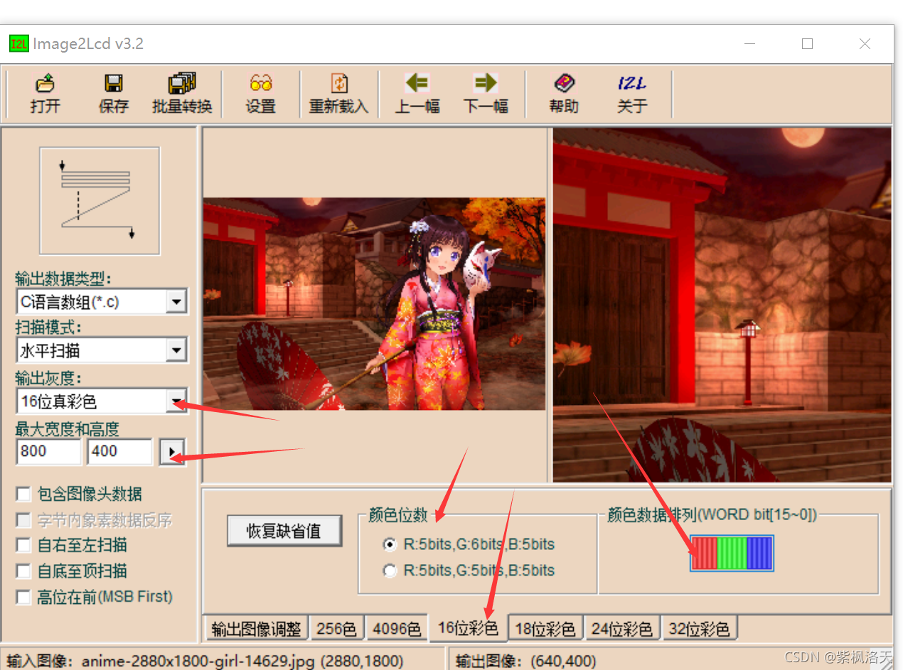Enable 自右至左扫描 checkbox
The image size is (903, 670).
(x=24, y=545)
